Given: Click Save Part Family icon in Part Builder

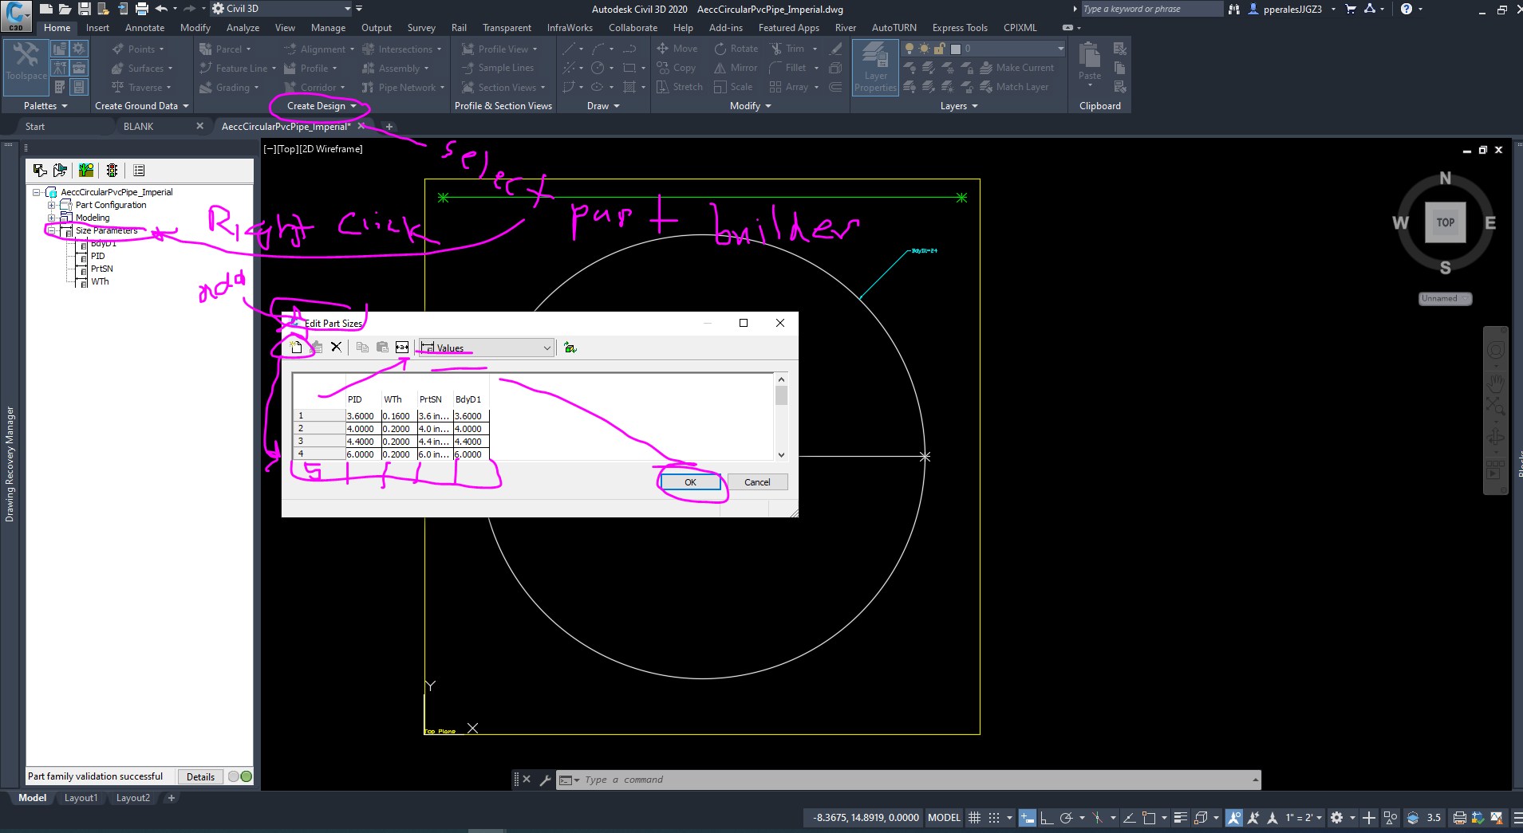Looking at the screenshot, I should (39, 170).
